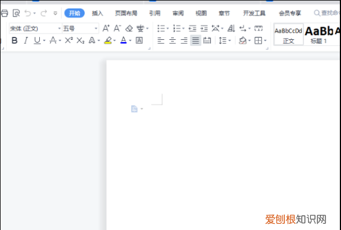This screenshot has width=341, height=230.
Task: Select the 正文 style
Action: click(x=288, y=35)
